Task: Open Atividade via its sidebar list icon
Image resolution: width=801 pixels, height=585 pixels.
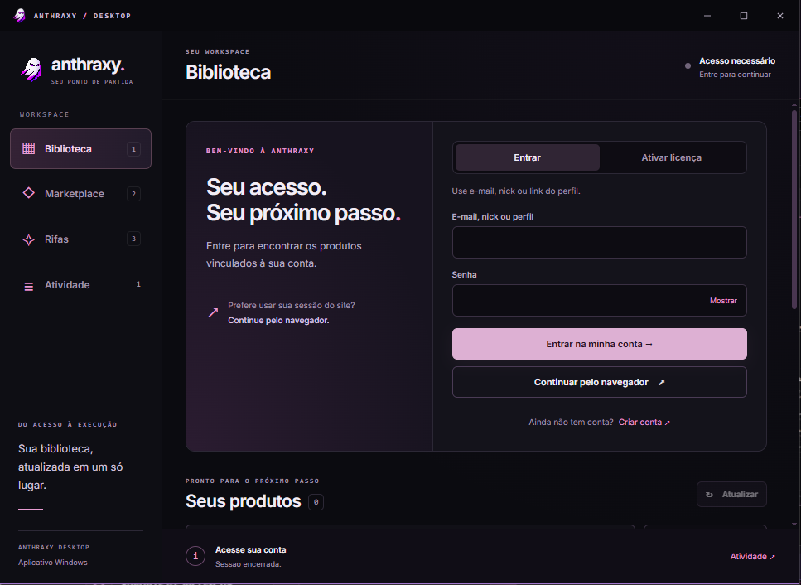Action: pos(29,286)
